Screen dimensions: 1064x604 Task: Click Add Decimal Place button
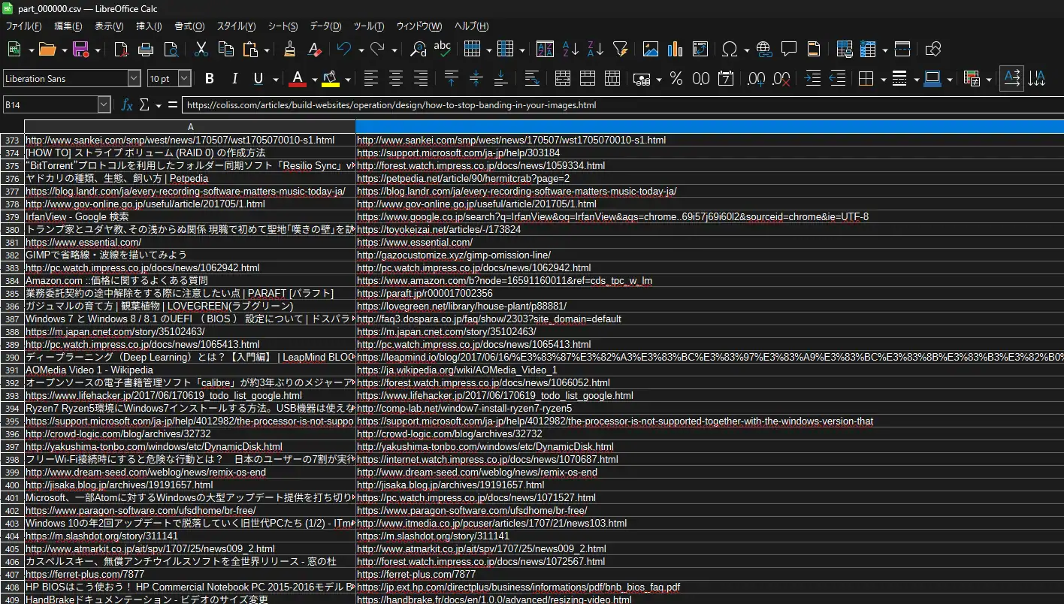(x=756, y=78)
